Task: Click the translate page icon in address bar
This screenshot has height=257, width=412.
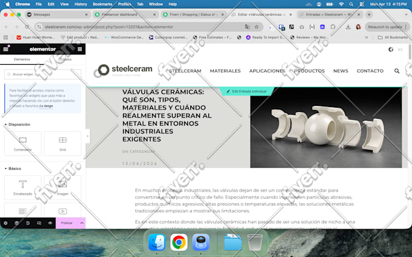Action: click(x=247, y=27)
